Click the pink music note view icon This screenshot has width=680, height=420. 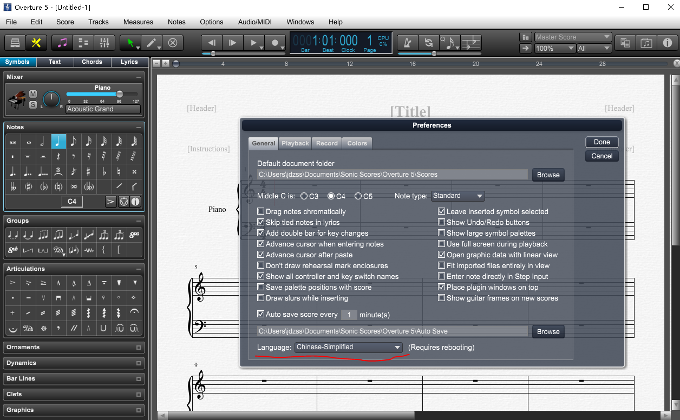click(x=63, y=43)
